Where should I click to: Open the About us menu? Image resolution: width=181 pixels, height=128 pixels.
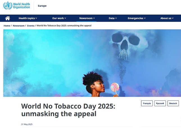[x=167, y=18]
